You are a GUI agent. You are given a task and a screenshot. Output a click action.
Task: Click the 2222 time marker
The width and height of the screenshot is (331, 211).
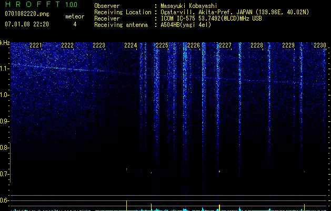[x=67, y=45]
